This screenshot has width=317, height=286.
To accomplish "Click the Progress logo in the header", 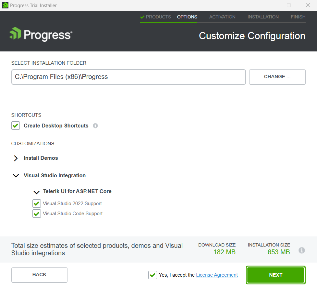I will (x=41, y=34).
